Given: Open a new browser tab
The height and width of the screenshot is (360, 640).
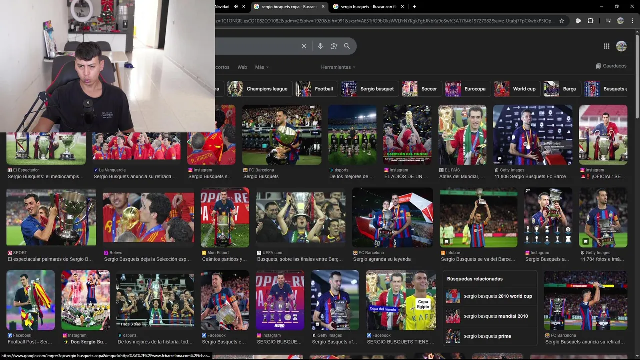Looking at the screenshot, I should (x=414, y=7).
